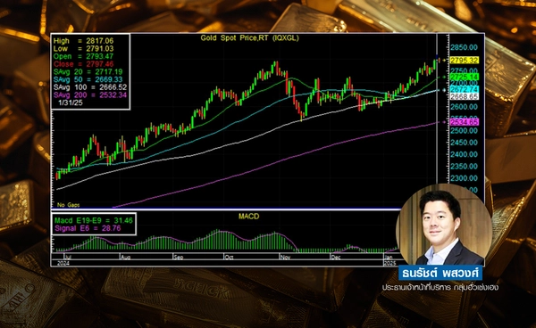The image size is (536, 328).
Task: Click the 2350.00 axis label
Action: coord(464,167)
